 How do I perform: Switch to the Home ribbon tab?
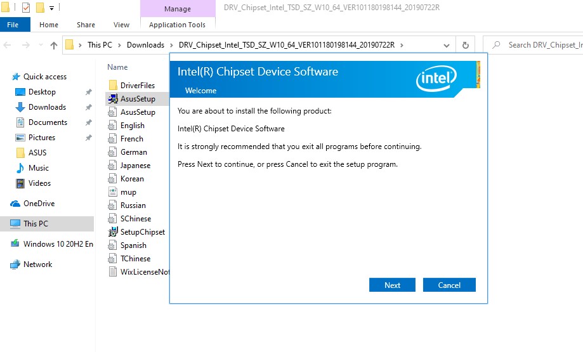49,25
